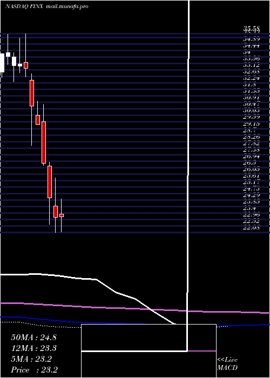Click the NASDAQ FINX chart title
This screenshot has width=270, height=378.
tap(24, 6)
